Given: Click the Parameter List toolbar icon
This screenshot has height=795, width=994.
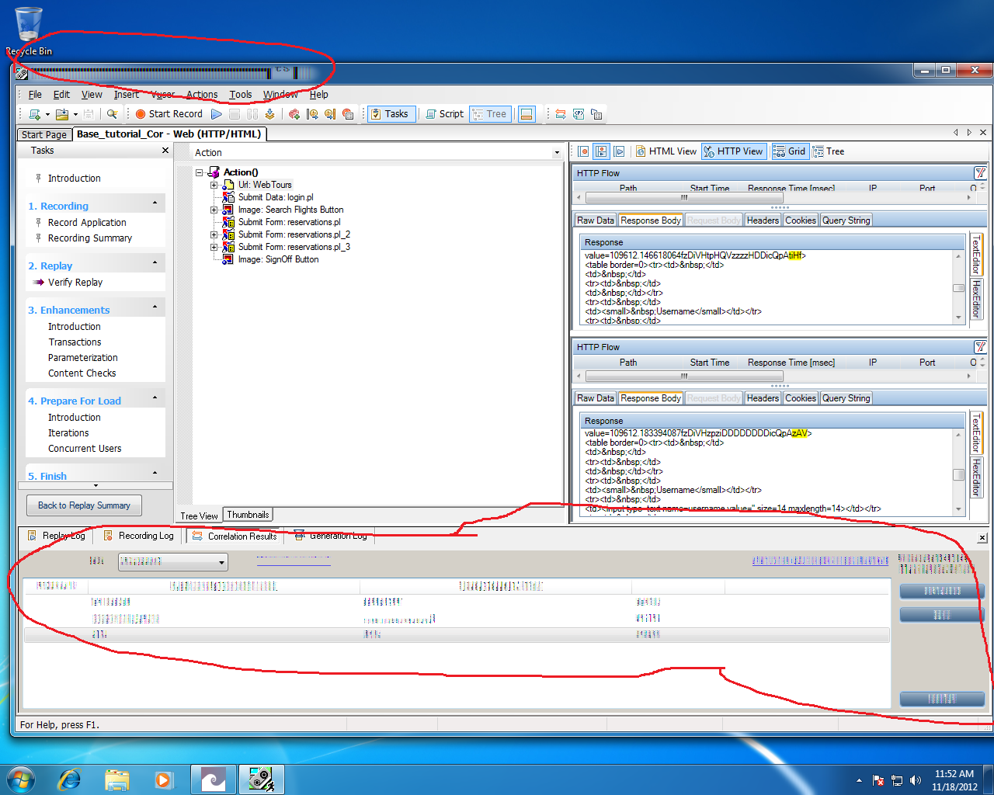Looking at the screenshot, I should click(x=579, y=114).
